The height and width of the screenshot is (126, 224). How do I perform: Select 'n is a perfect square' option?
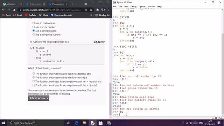[34, 31]
